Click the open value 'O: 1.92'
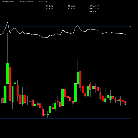138x138 pixels. (49, 6)
